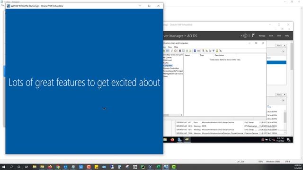This screenshot has height=170, width=303.
Task: Open Sticky Notes on the host taskbar
Action: click(x=97, y=167)
